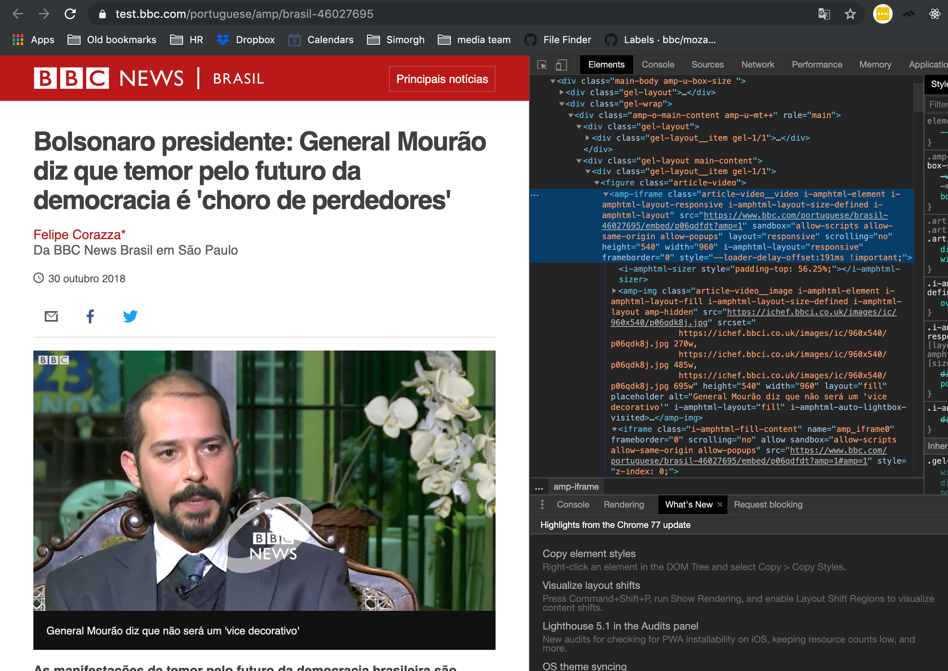Open the Request blocking drawer tab
948x671 pixels.
click(768, 505)
